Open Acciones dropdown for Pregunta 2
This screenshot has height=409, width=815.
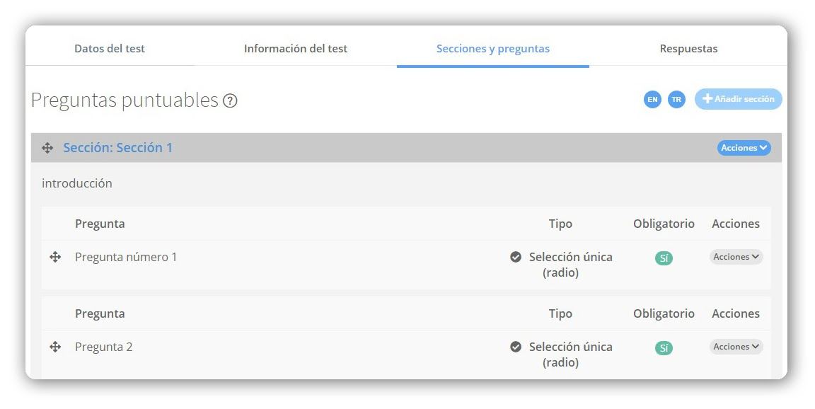[736, 347]
